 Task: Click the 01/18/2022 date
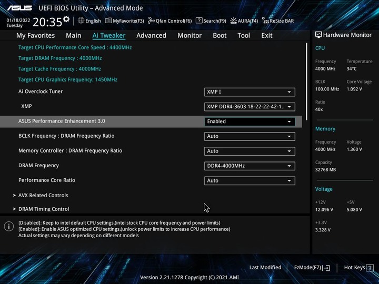point(18,21)
